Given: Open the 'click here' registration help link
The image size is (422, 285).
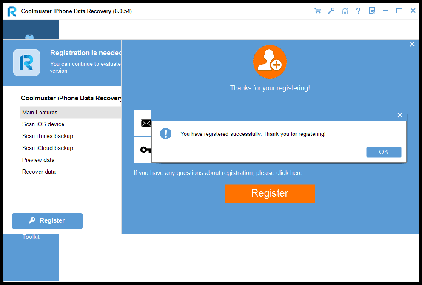Looking at the screenshot, I should click(x=289, y=173).
